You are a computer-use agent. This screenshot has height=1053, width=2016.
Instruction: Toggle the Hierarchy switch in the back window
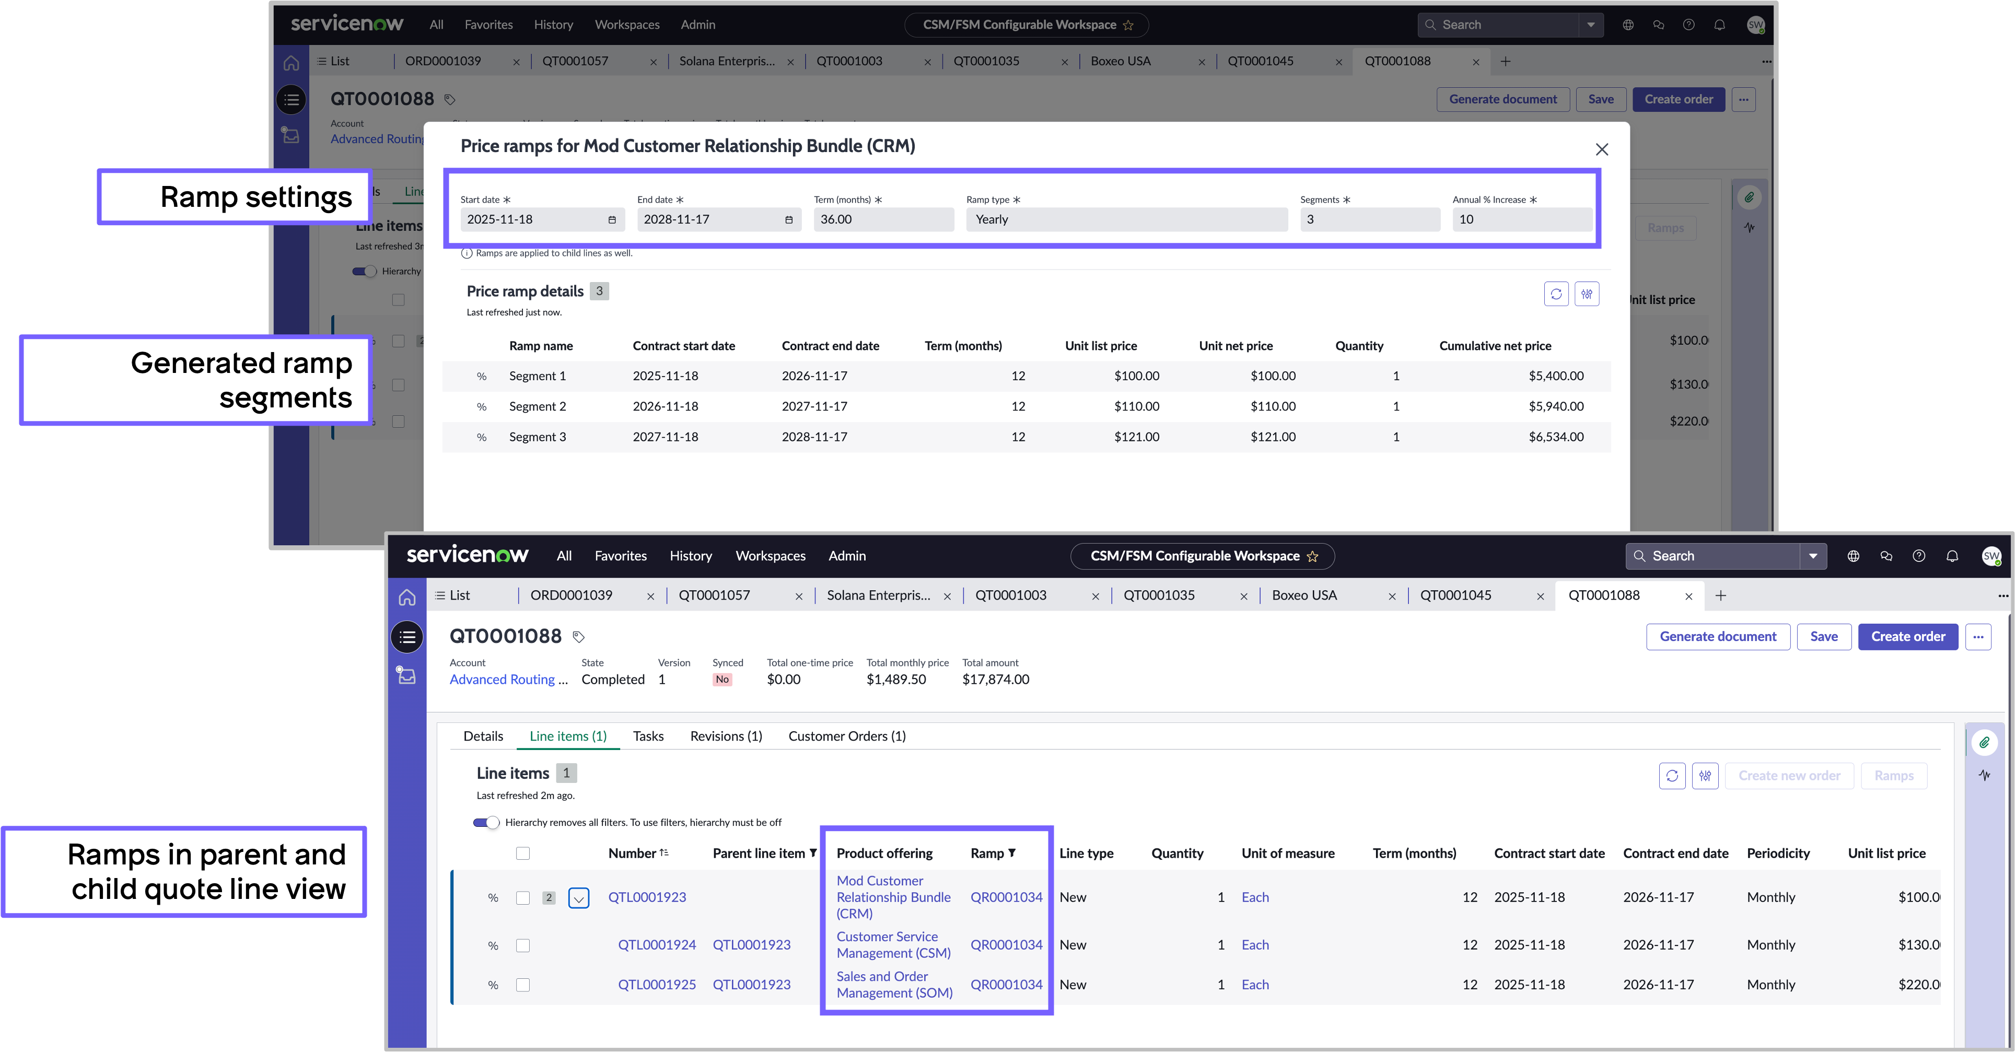364,272
